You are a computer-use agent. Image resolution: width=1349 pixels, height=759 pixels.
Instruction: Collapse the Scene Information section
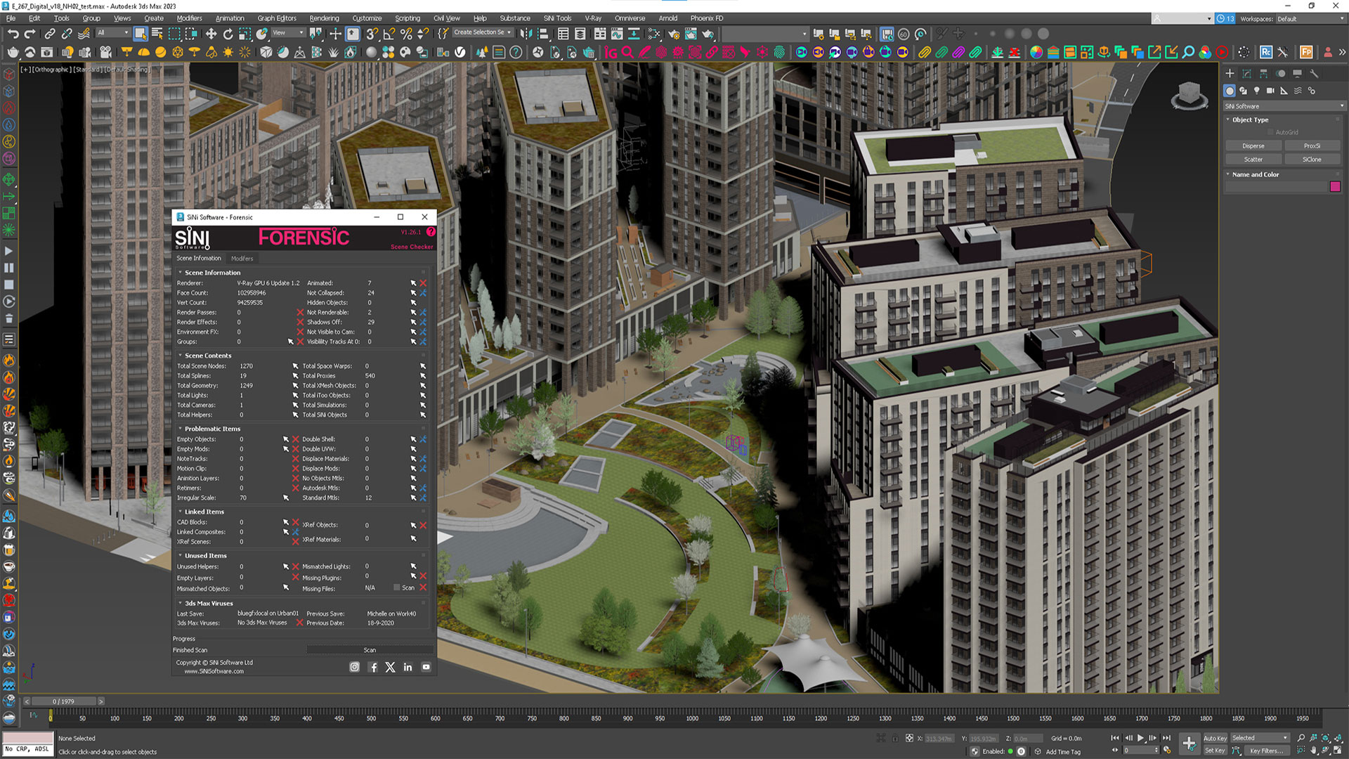pyautogui.click(x=180, y=273)
